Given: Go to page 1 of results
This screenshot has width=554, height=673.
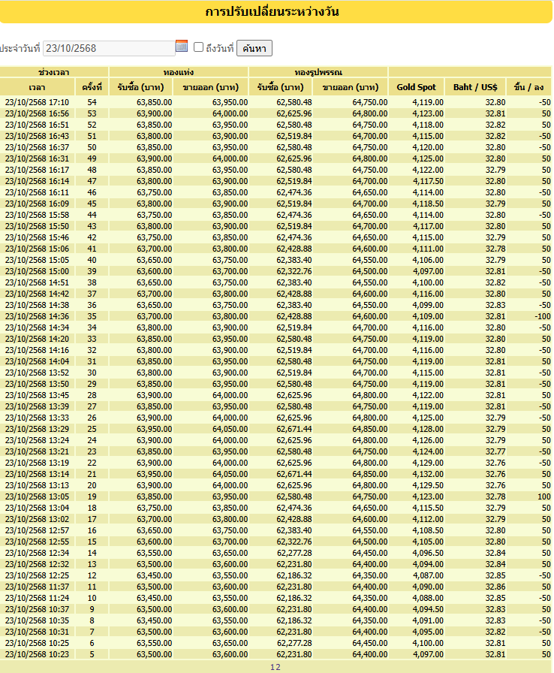Looking at the screenshot, I should (x=272, y=667).
